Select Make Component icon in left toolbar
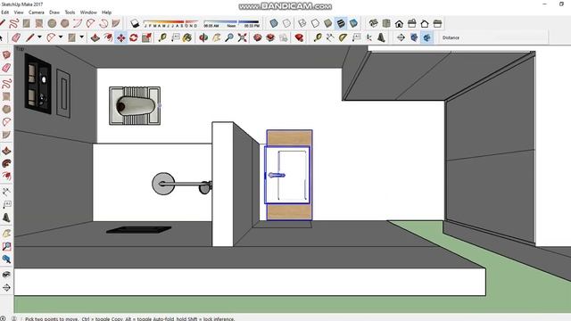The image size is (571, 321). pos(6,55)
